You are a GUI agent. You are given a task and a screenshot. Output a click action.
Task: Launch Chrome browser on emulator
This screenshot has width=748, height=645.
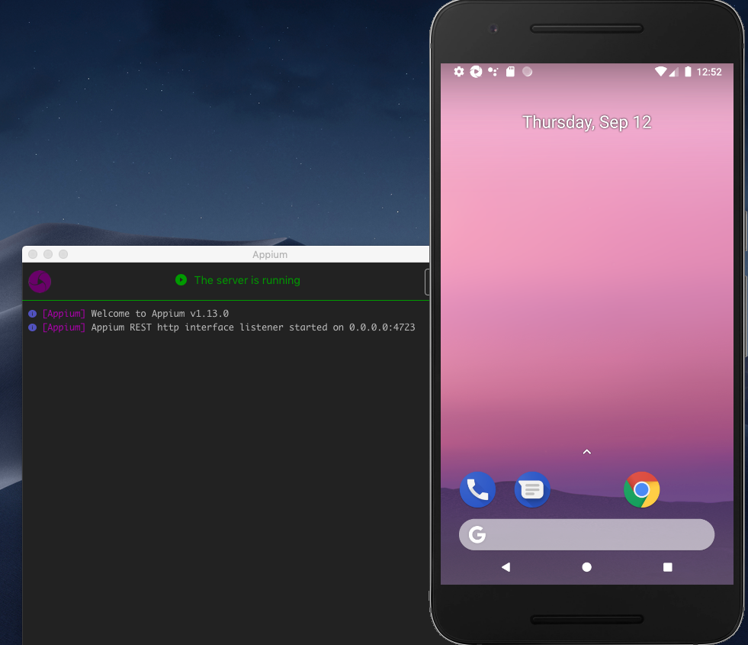pos(641,489)
